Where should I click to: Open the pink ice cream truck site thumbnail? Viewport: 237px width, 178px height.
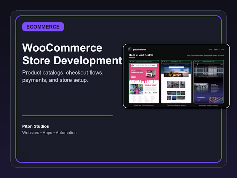point(144,82)
